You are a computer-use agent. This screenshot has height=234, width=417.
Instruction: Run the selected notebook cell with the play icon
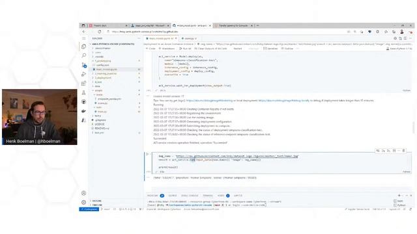(x=147, y=154)
